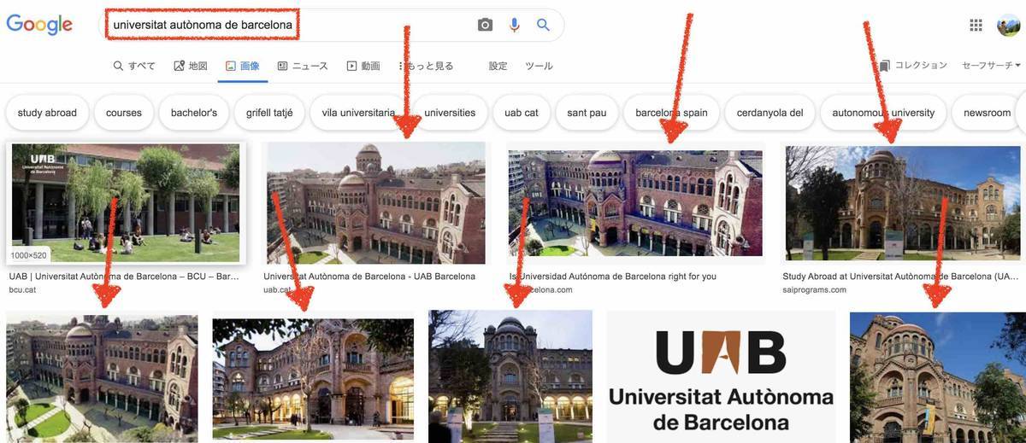Start voice search with microphone icon
Screen dimensions: 1026x443
pos(515,25)
